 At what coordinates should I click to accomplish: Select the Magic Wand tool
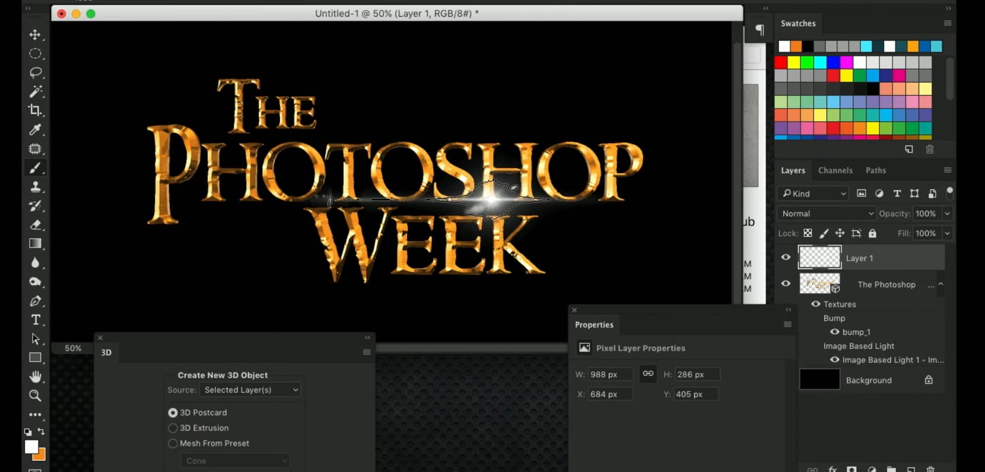pos(35,91)
